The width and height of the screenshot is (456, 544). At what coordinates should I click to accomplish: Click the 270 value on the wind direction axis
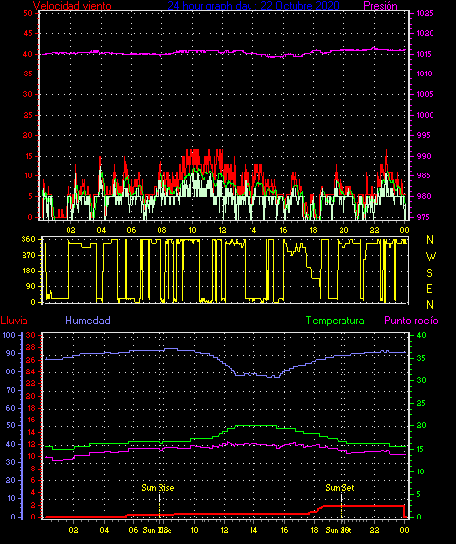click(x=28, y=255)
